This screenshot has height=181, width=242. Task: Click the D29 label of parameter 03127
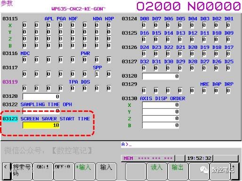pos(181,62)
